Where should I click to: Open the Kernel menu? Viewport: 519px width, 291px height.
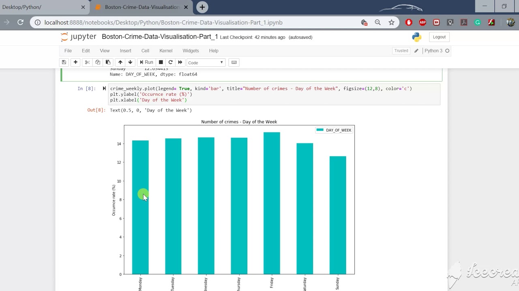(166, 51)
